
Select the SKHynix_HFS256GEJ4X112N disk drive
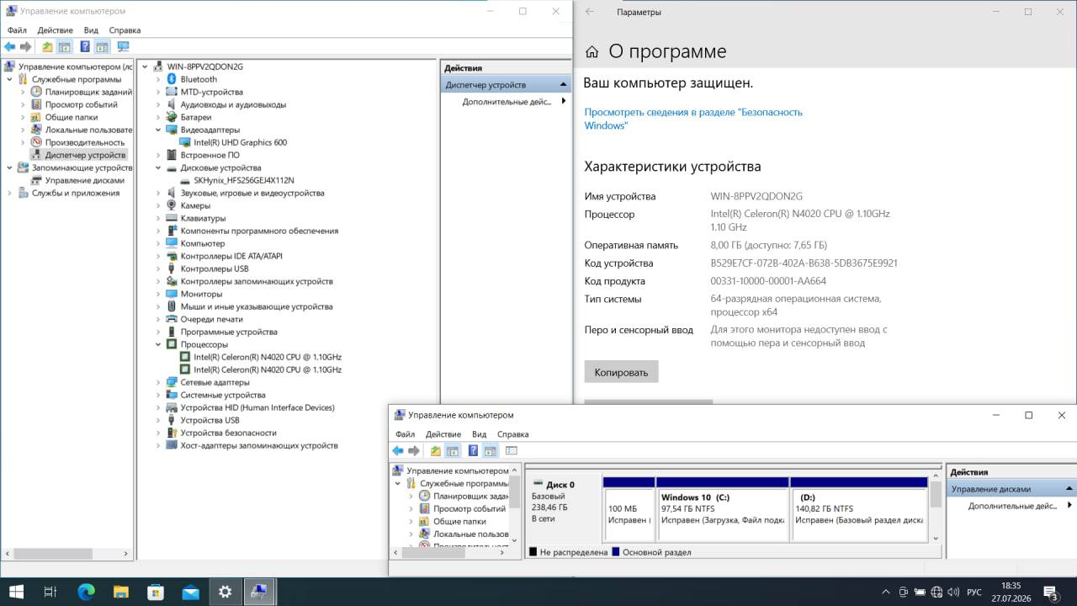(x=243, y=180)
